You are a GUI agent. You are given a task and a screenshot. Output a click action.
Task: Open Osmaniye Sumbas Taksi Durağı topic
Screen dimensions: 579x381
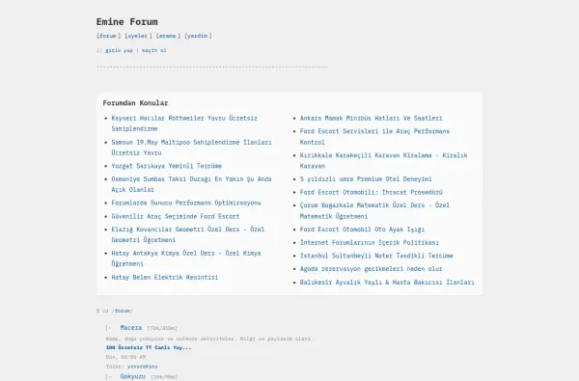tap(191, 184)
